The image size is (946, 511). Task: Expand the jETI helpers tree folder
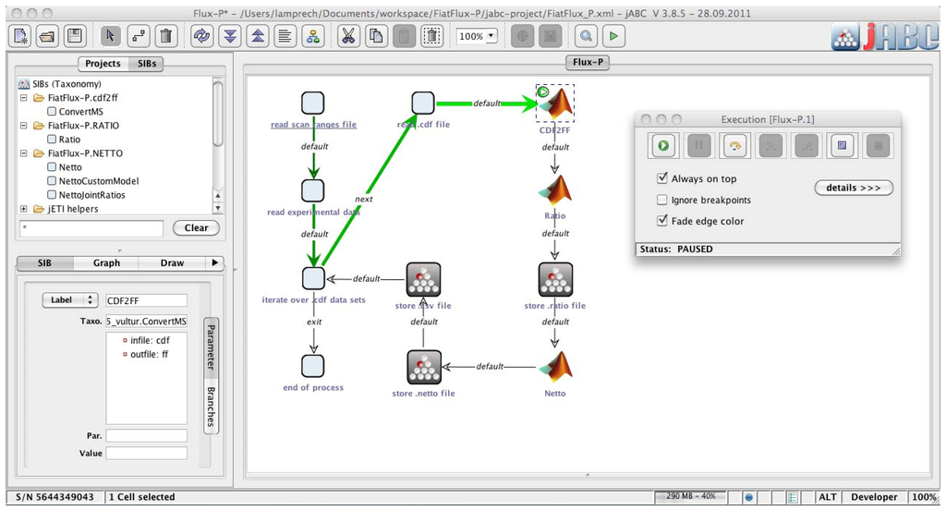click(23, 209)
